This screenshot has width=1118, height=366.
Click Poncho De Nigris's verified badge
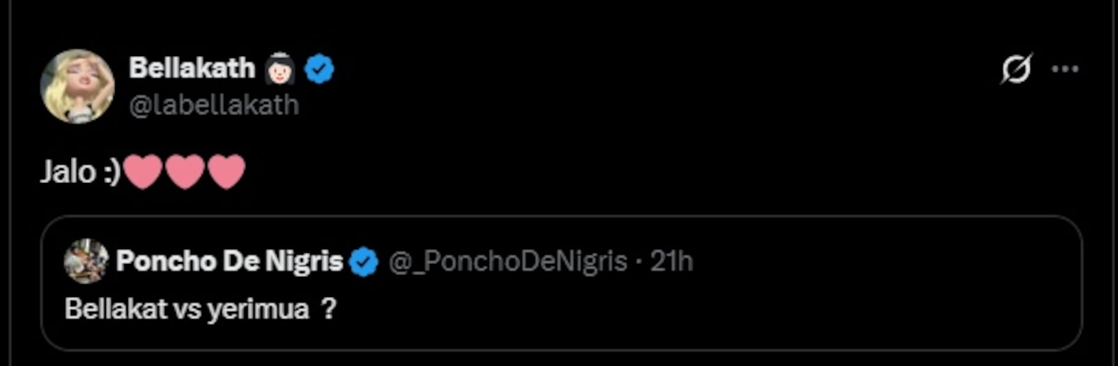click(364, 262)
